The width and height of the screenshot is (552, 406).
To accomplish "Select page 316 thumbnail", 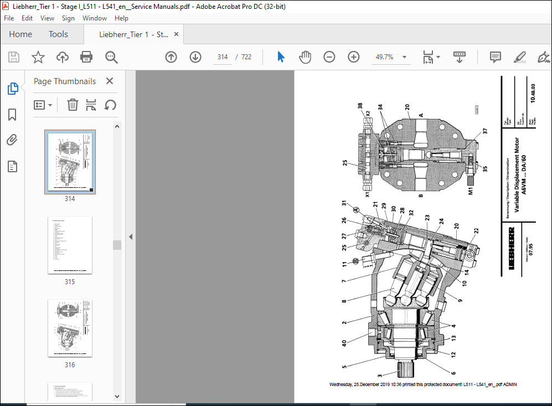I will tap(70, 328).
